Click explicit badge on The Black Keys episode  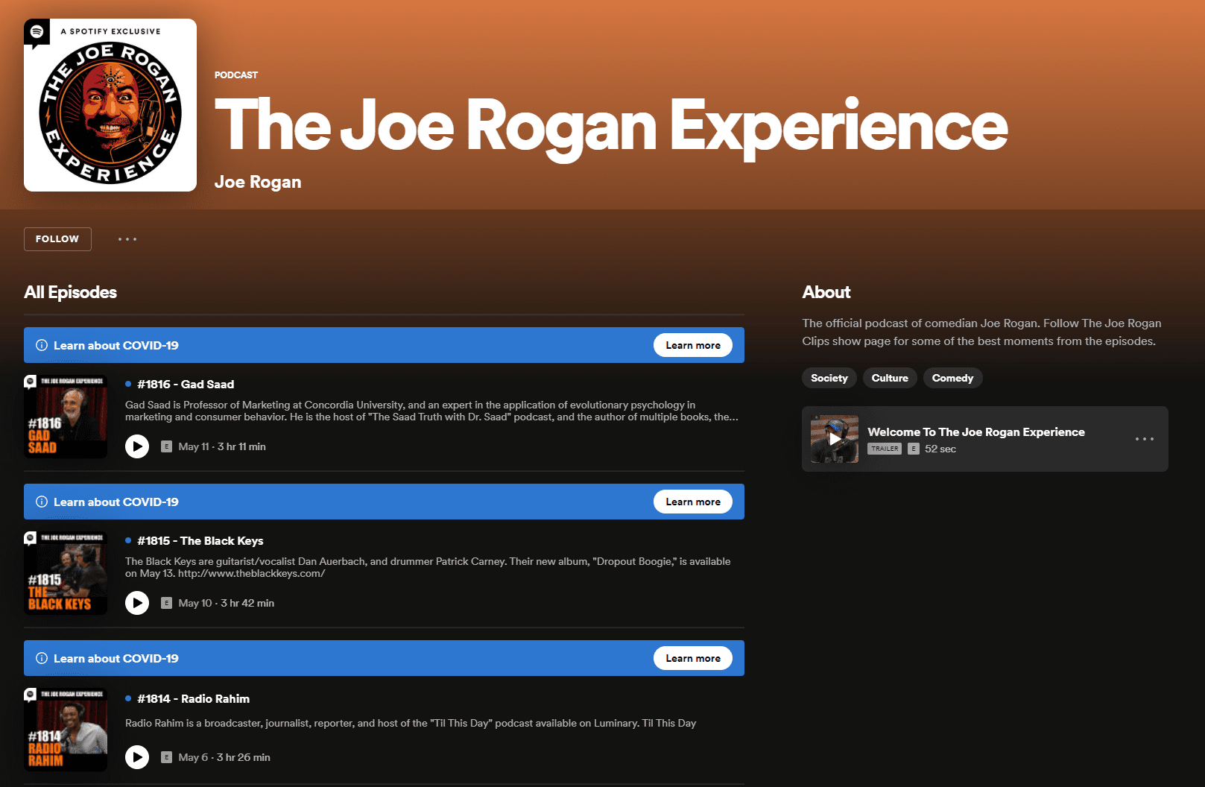(x=167, y=603)
